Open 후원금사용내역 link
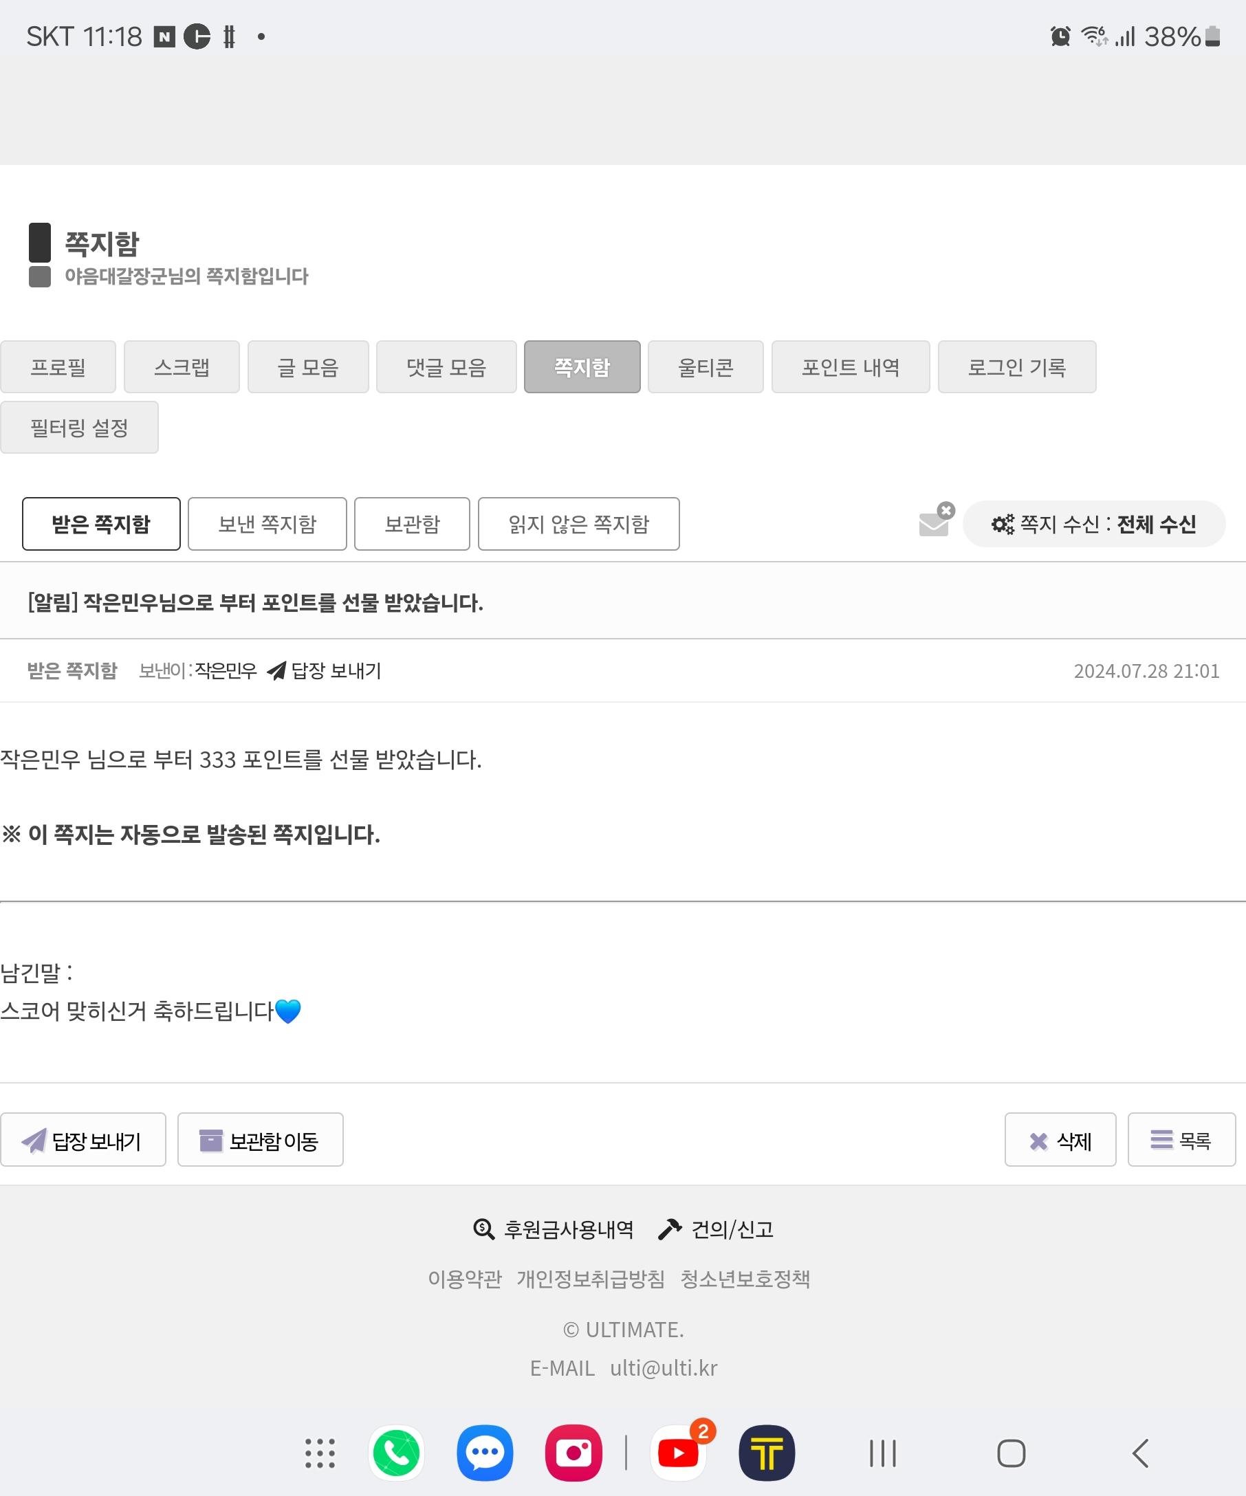The image size is (1246, 1496). coord(554,1229)
